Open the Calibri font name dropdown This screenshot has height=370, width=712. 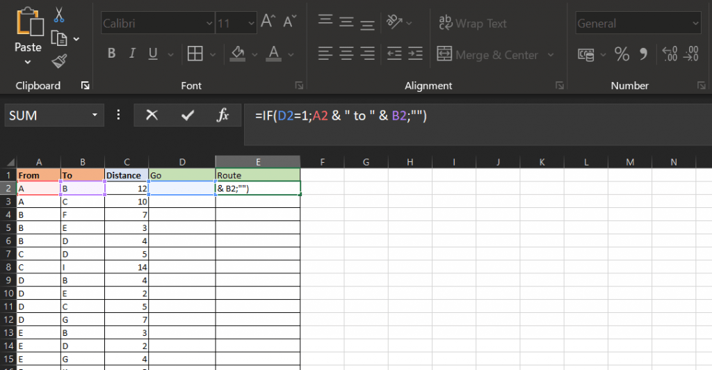(209, 24)
